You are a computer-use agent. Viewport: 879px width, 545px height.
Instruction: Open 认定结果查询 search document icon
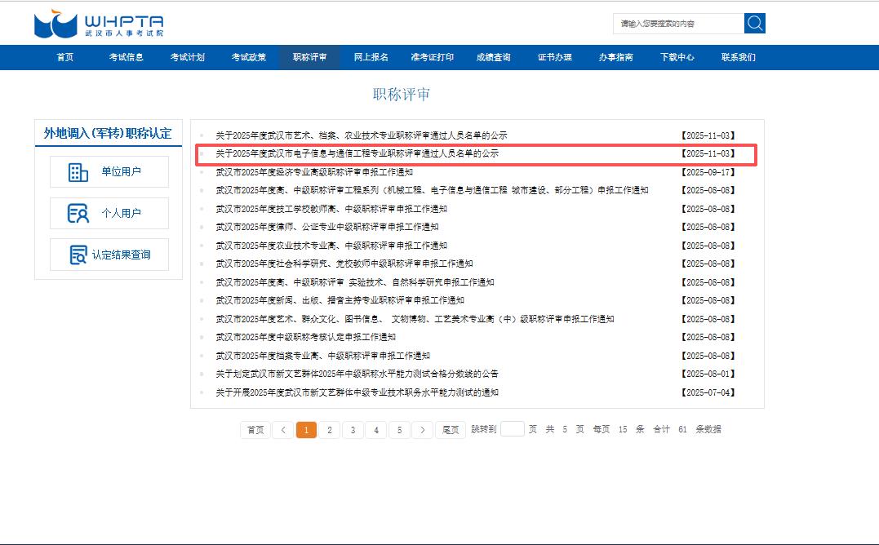coord(109,255)
